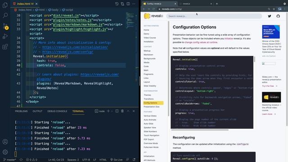Click the browser back arrow
This screenshot has height=162, width=288.
(x=144, y=9)
